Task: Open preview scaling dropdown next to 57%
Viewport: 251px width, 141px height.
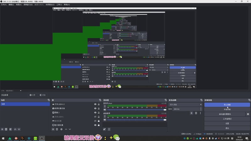Action: click(x=21, y=91)
